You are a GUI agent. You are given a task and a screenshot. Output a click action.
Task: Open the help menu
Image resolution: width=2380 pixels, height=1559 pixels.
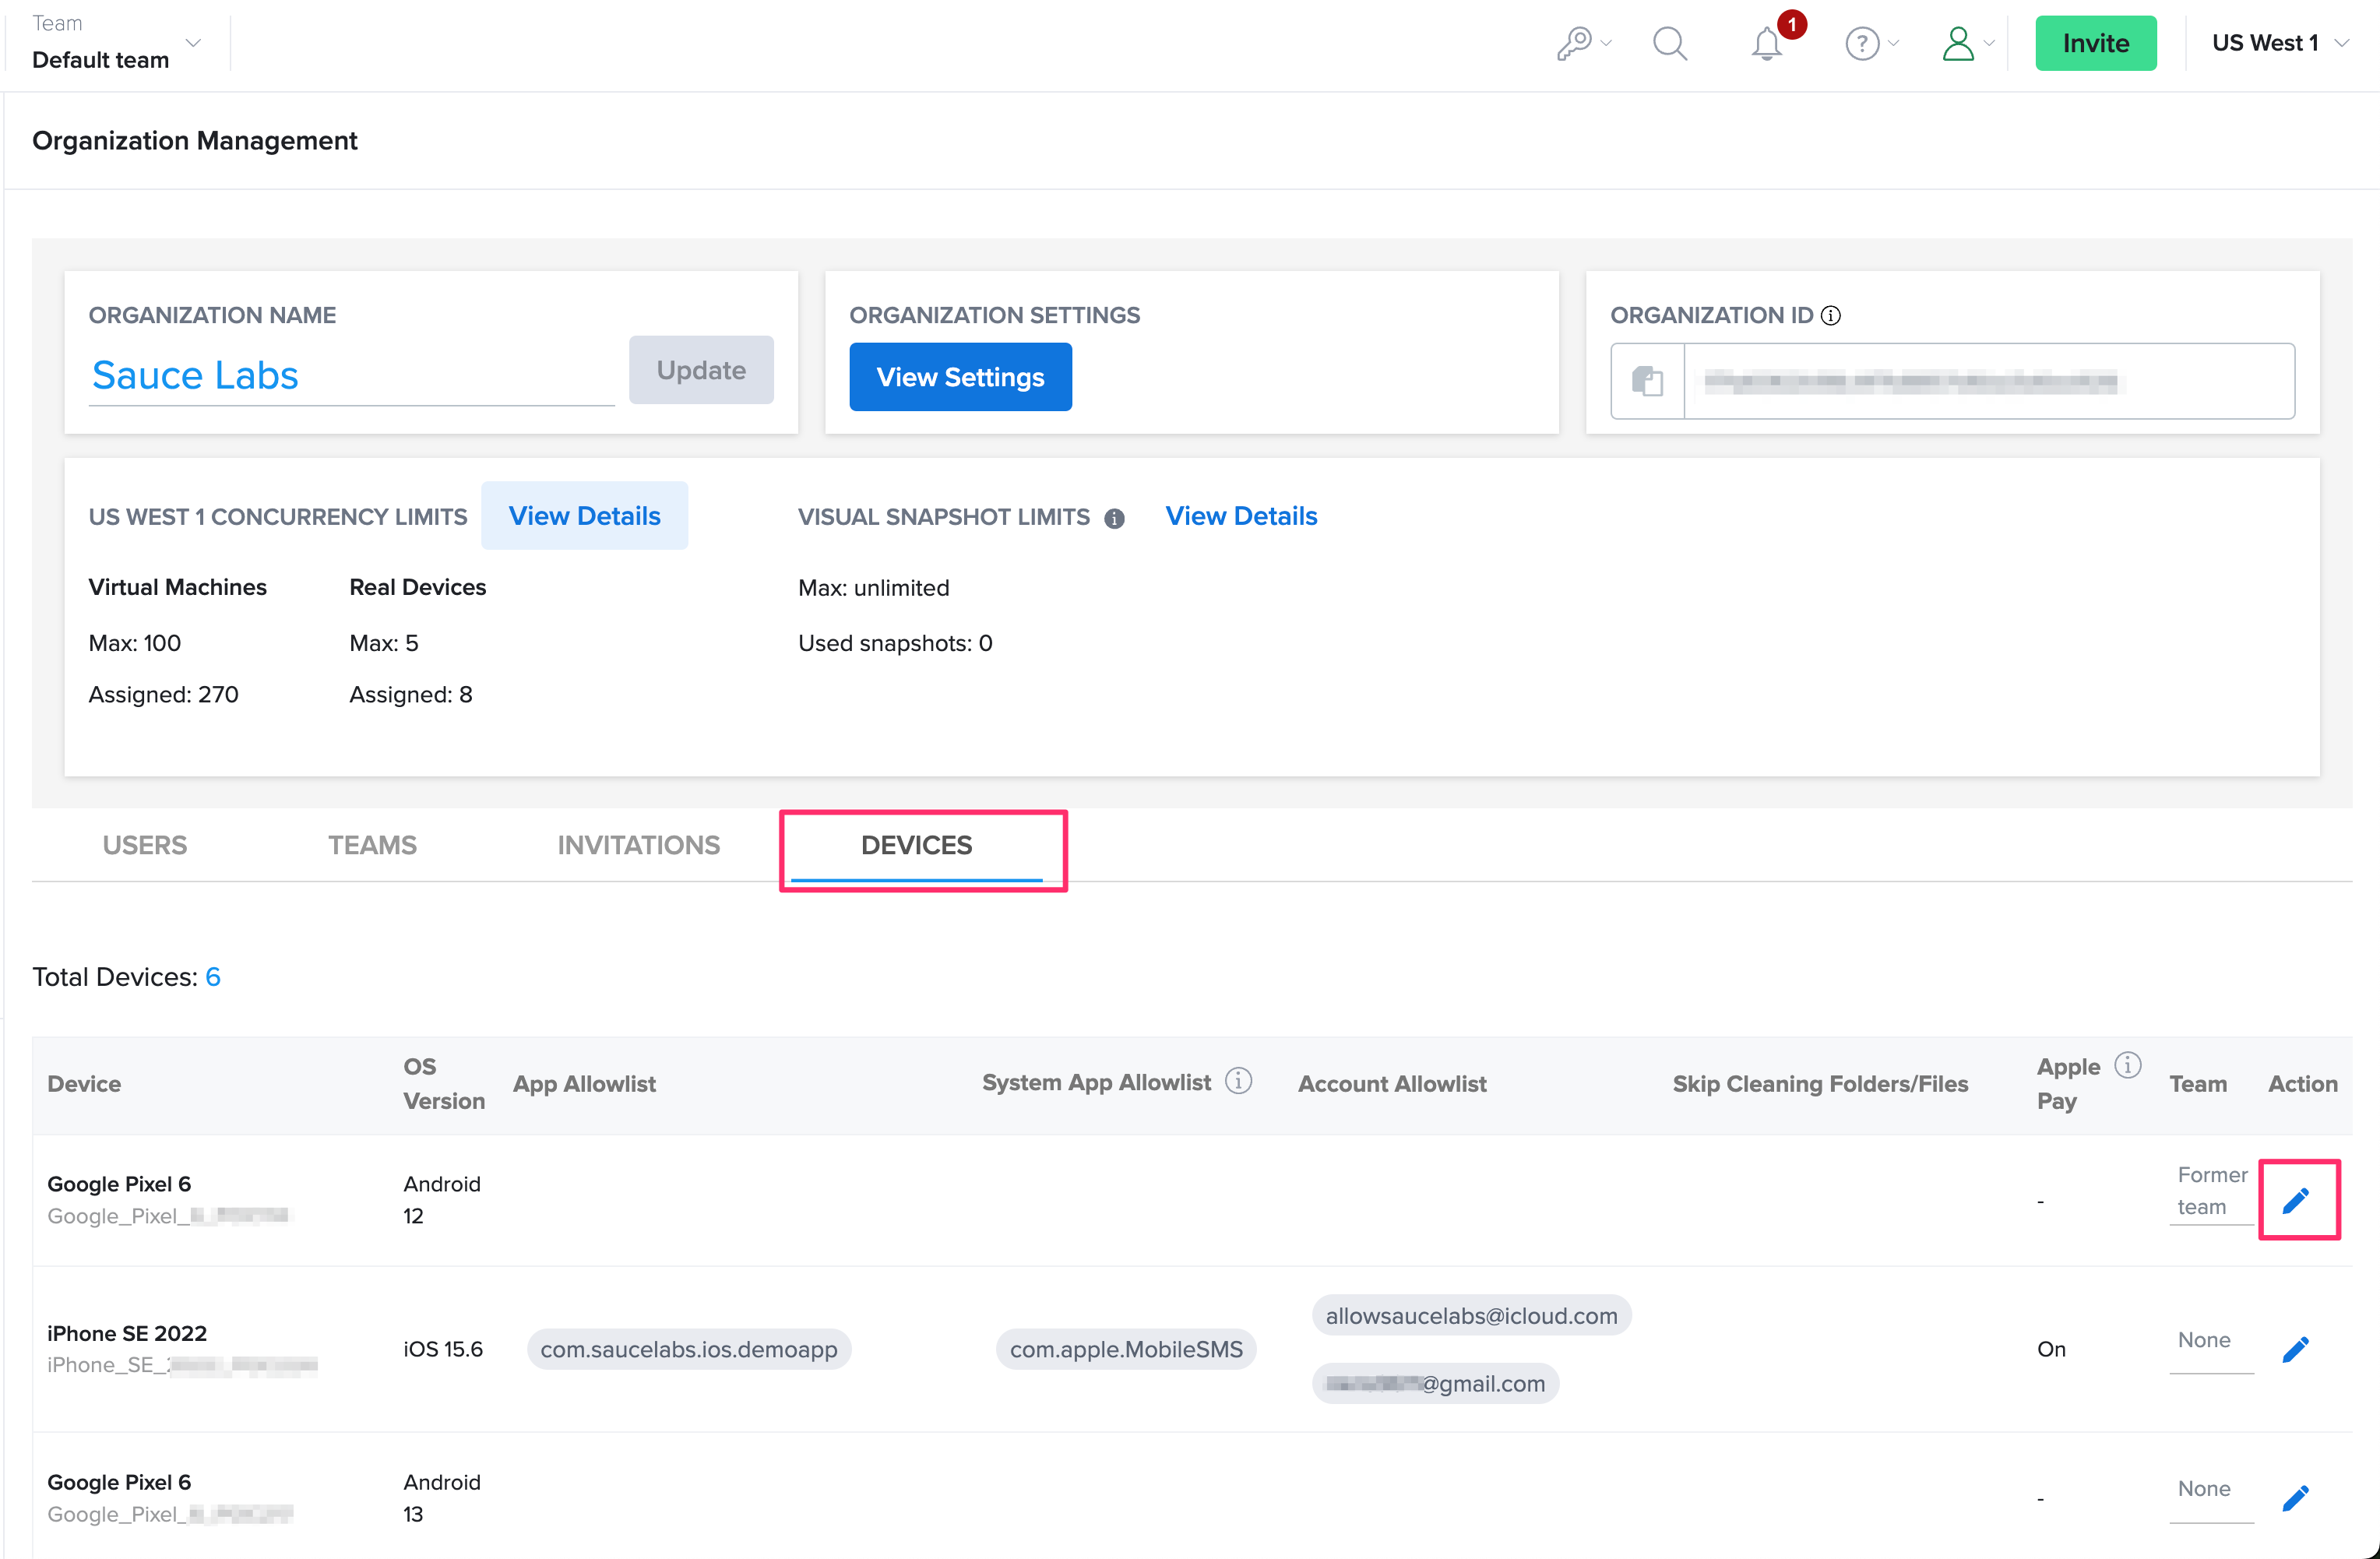[1862, 43]
